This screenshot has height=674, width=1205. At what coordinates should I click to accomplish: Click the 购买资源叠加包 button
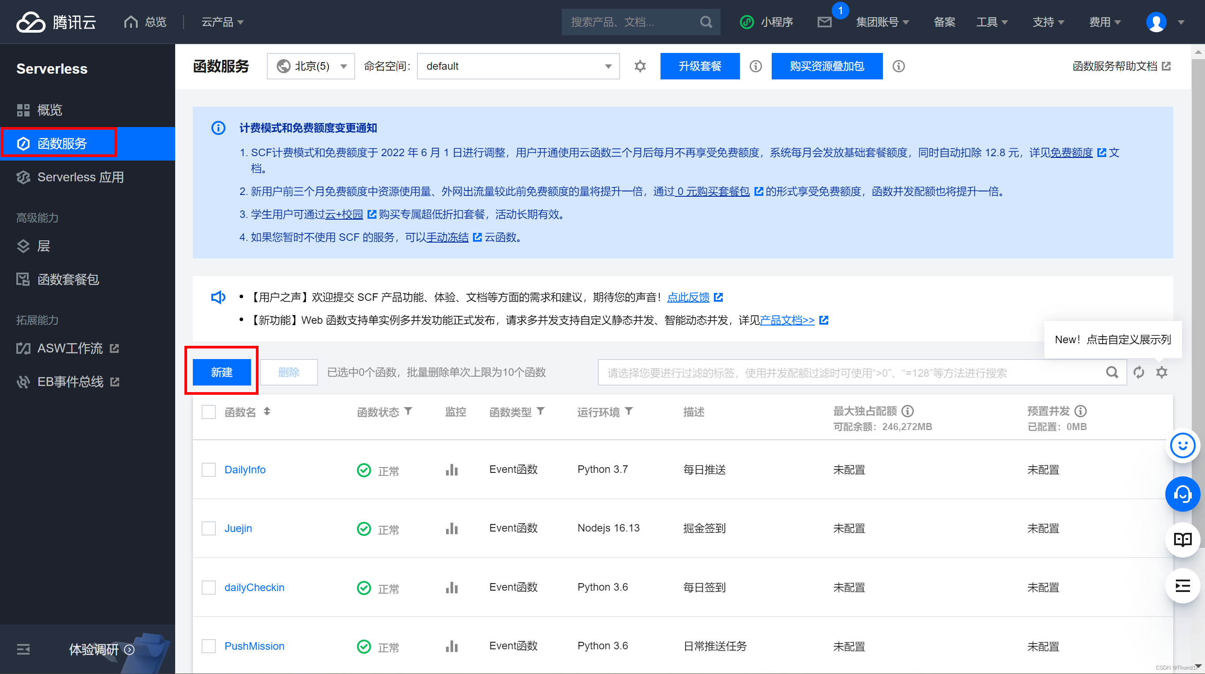[826, 66]
